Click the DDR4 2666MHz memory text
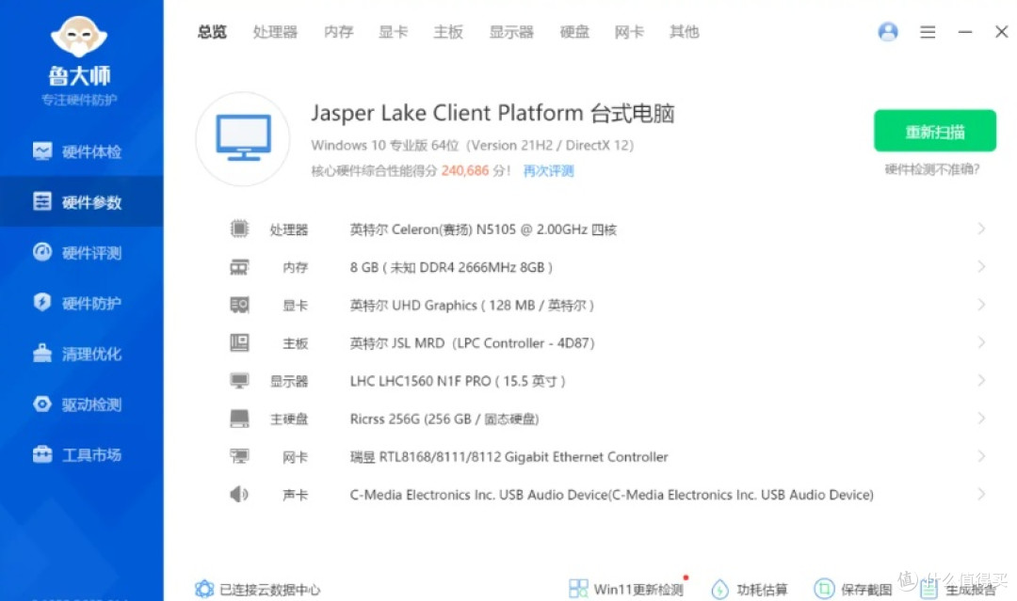Viewport: 1017px width, 601px height. 451,267
